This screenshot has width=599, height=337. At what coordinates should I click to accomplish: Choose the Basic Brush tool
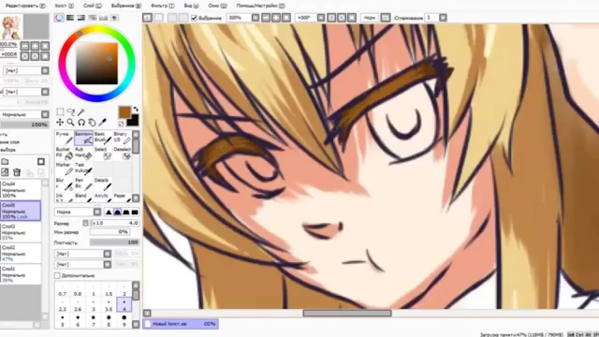point(102,138)
